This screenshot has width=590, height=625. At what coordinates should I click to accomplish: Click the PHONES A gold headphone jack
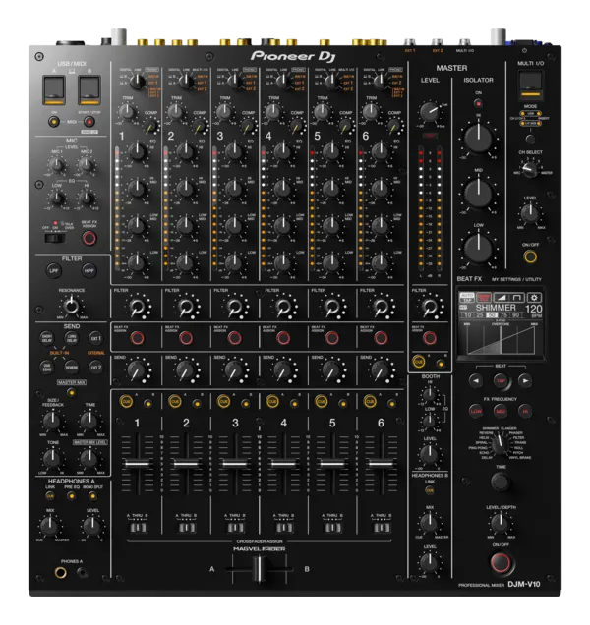(60, 573)
